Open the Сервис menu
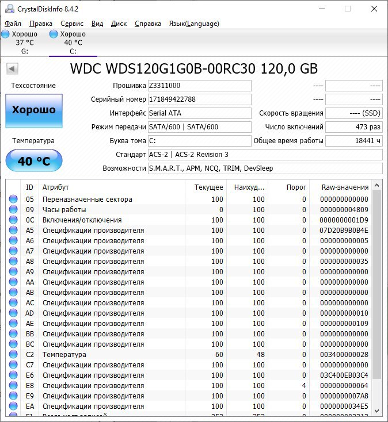 click(72, 24)
